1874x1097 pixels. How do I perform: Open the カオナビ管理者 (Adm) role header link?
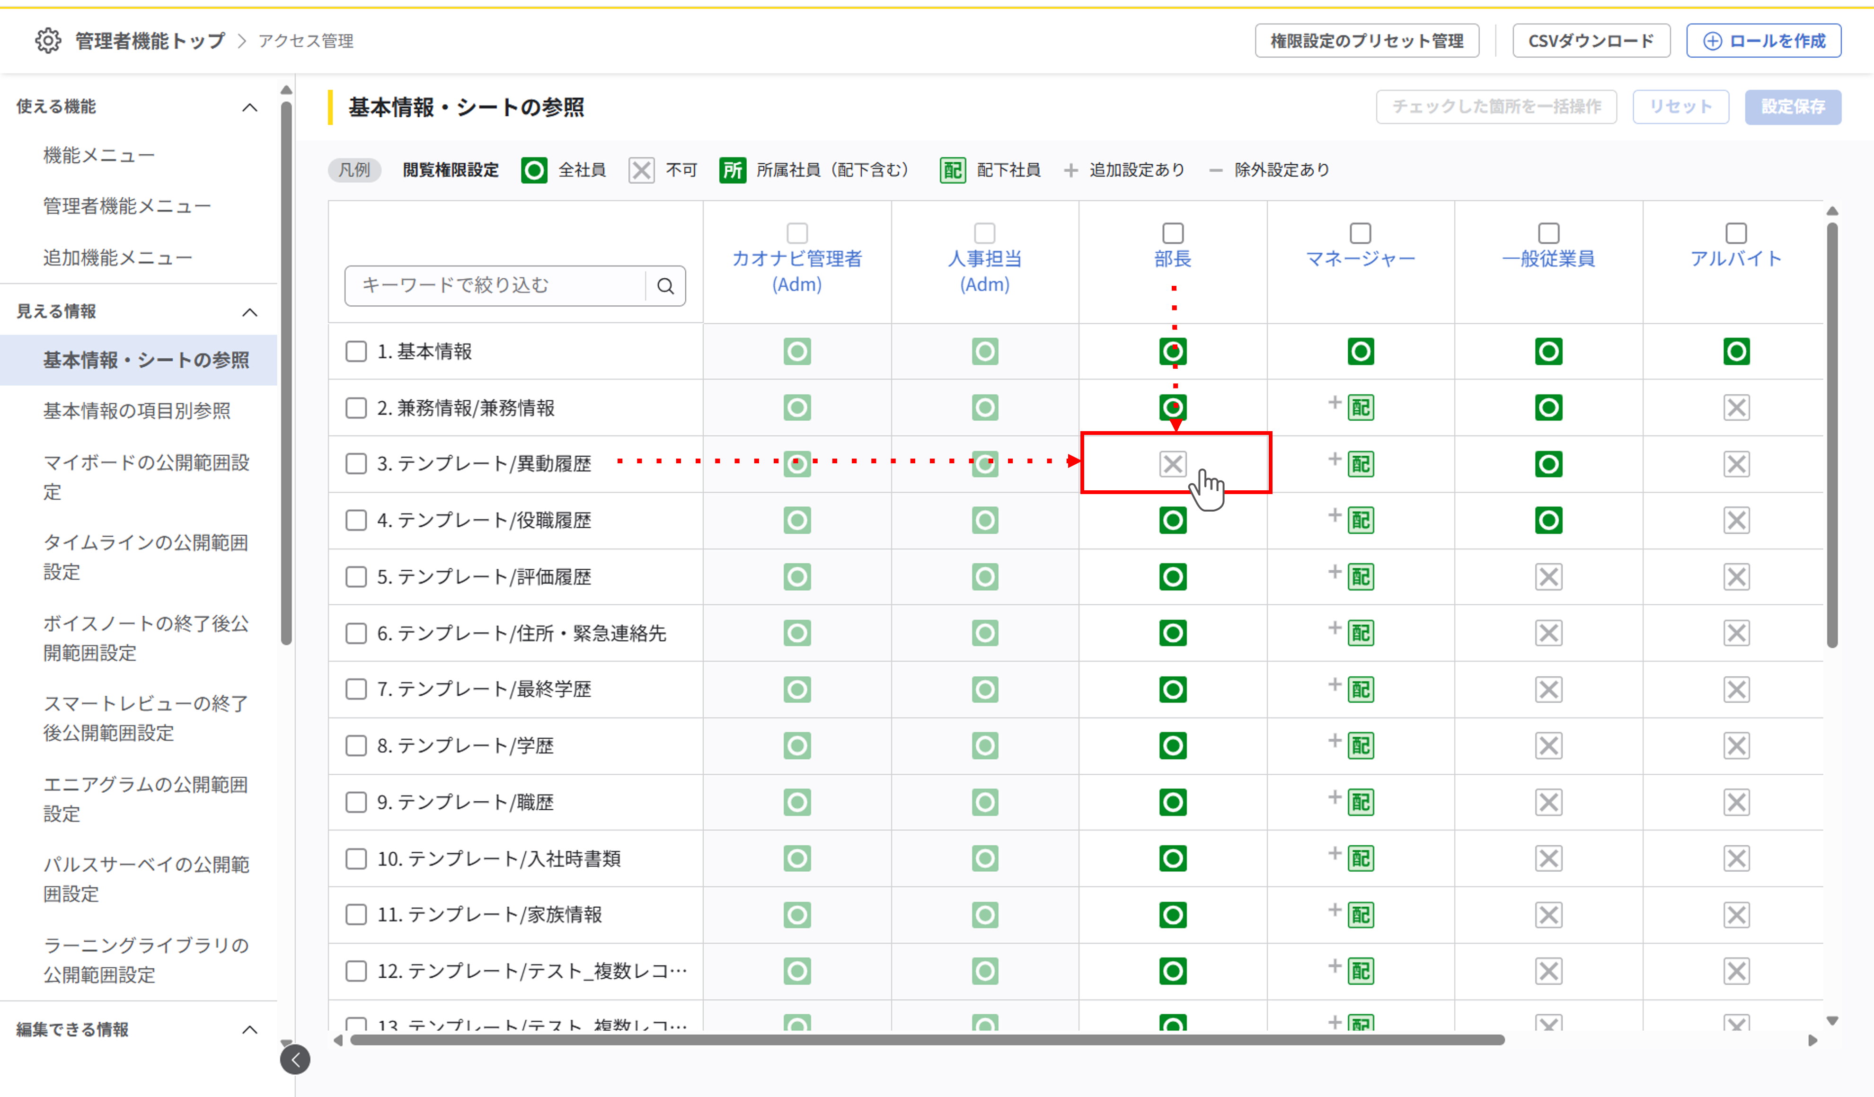[797, 272]
